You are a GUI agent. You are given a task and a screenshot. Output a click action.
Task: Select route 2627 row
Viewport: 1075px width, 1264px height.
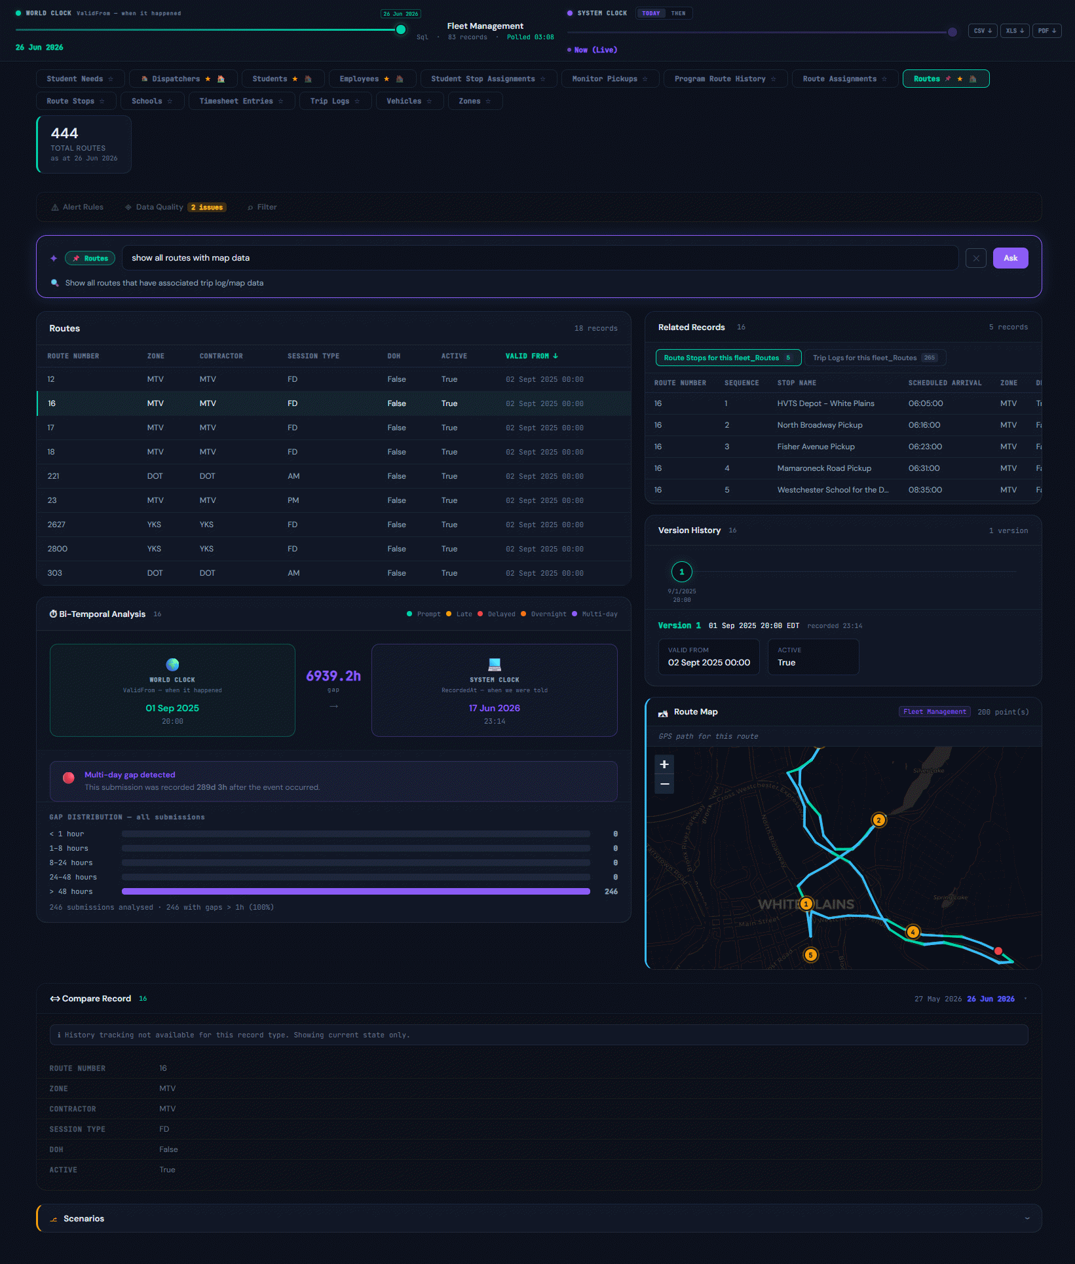coord(333,525)
